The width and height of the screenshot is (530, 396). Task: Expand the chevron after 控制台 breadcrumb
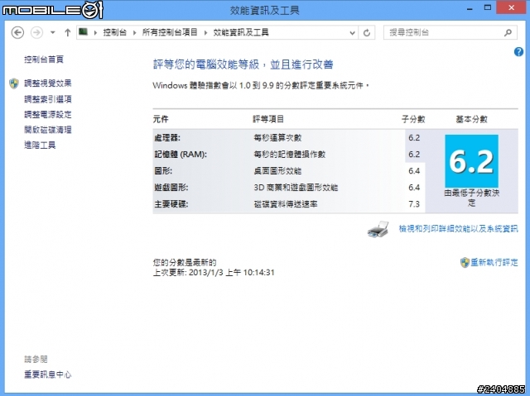tap(134, 33)
